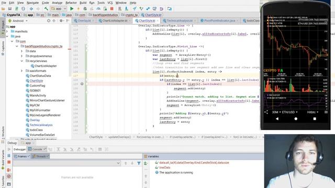Tap the Android back button on emulator
The height and width of the screenshot is (188, 335).
pyautogui.click(x=277, y=119)
